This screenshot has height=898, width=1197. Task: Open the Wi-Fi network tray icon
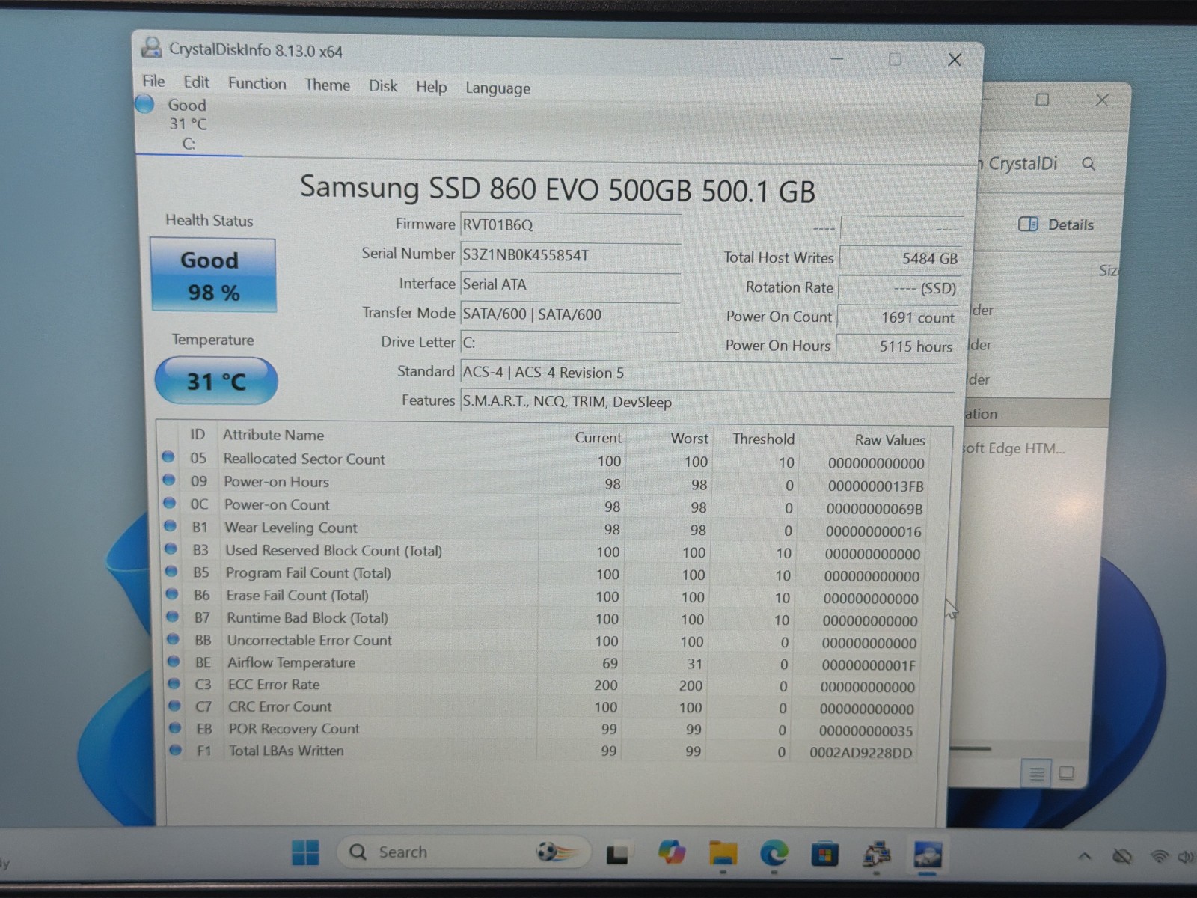1159,856
